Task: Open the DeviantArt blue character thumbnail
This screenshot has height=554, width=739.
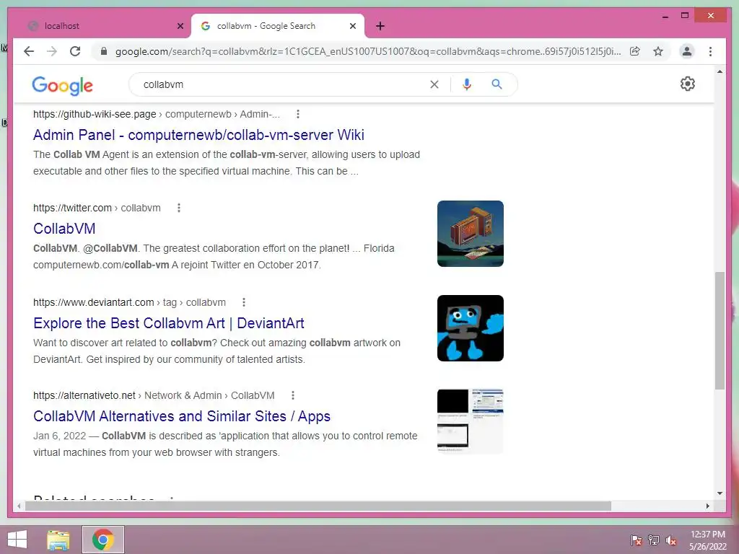Action: point(471,328)
